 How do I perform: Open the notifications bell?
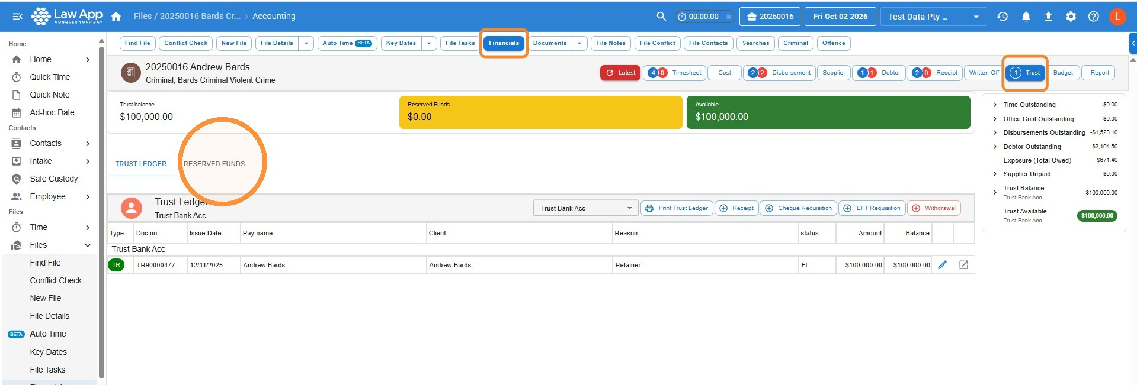[1026, 17]
